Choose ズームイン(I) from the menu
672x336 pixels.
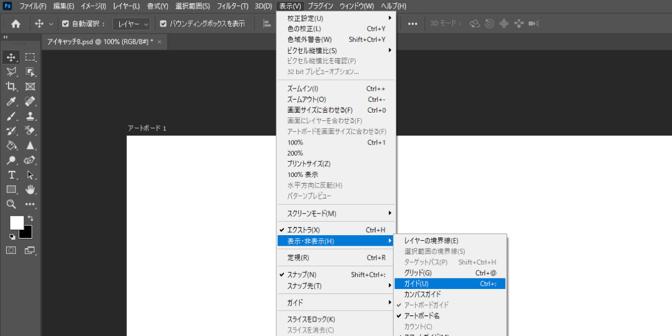pyautogui.click(x=337, y=88)
